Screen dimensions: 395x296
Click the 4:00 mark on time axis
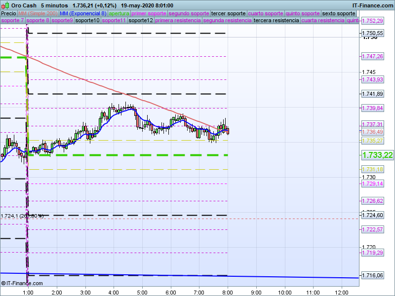coord(114,292)
